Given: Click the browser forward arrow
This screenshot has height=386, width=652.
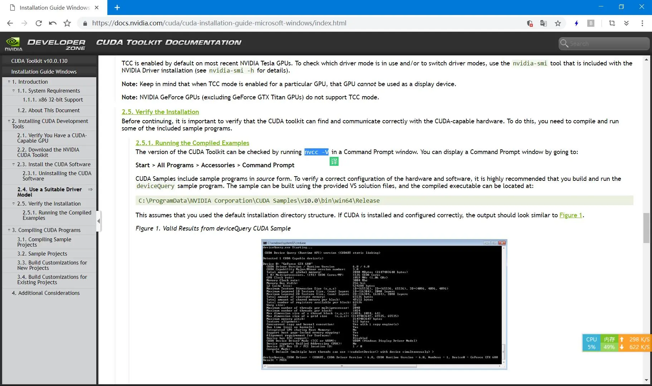Looking at the screenshot, I should [x=24, y=23].
